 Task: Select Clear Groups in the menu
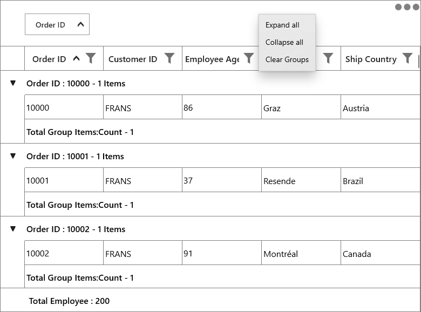pos(287,59)
